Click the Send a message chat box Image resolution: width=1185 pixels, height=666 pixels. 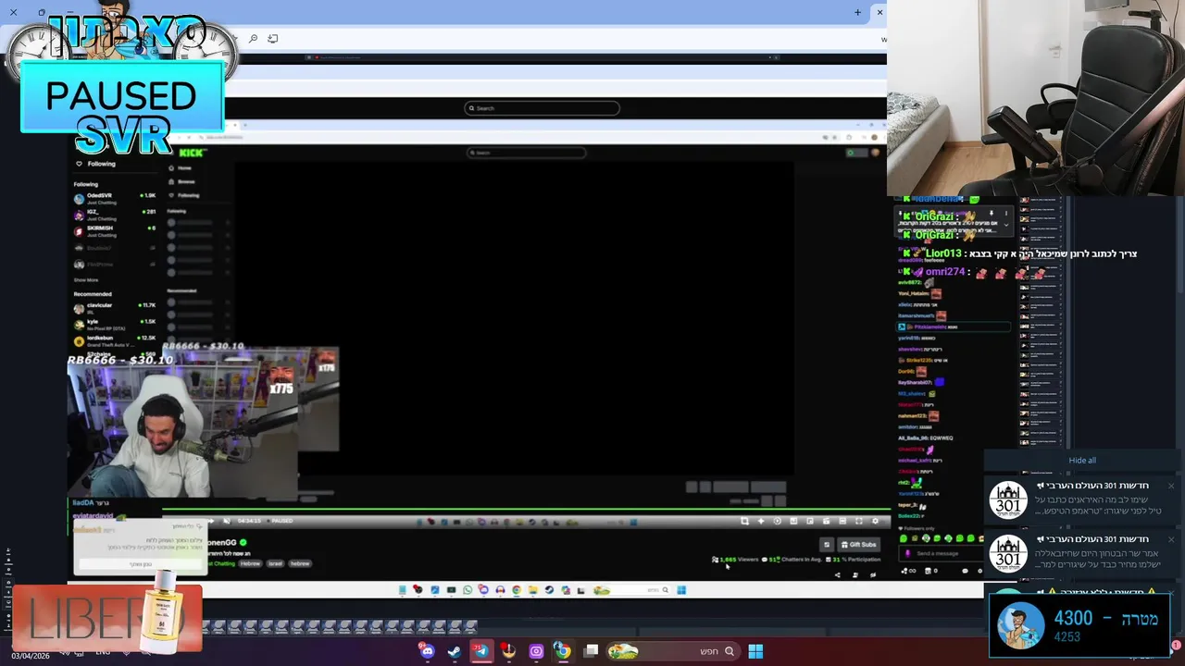pos(942,553)
